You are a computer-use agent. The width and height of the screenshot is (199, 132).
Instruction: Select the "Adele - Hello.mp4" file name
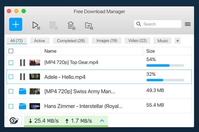tap(65, 77)
